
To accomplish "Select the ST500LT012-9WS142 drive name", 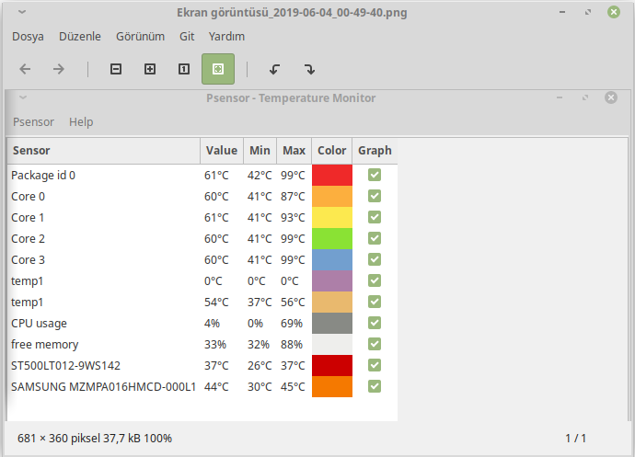I will (x=65, y=366).
